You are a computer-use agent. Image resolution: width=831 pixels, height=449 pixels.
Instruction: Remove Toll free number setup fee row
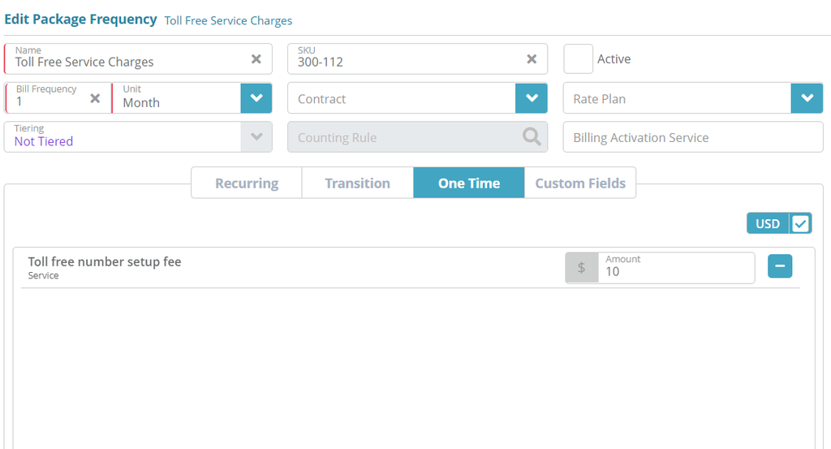[780, 266]
